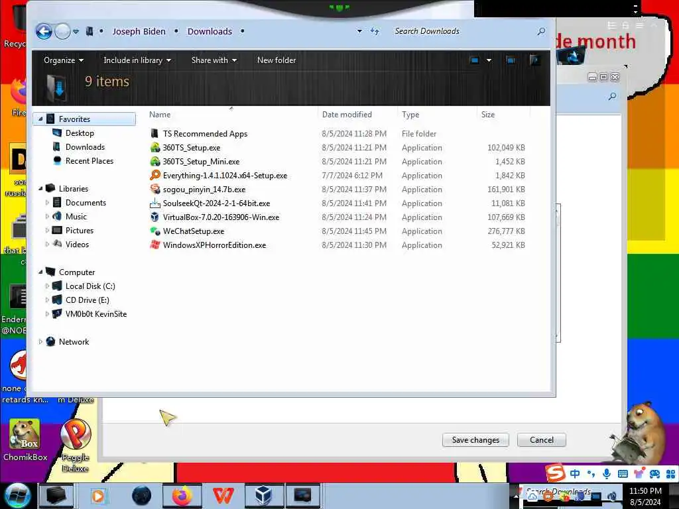Image resolution: width=679 pixels, height=509 pixels.
Task: Refresh the Downloads folder view
Action: coord(375,31)
